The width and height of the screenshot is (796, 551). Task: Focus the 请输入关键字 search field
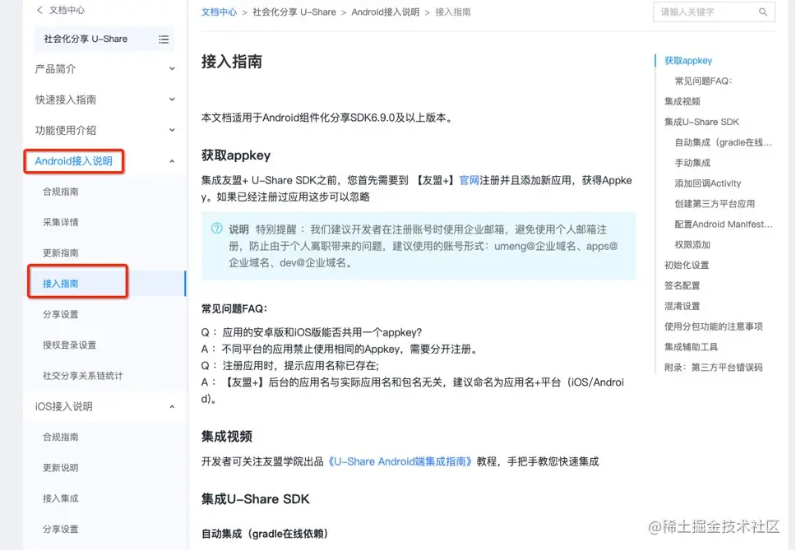pyautogui.click(x=714, y=12)
